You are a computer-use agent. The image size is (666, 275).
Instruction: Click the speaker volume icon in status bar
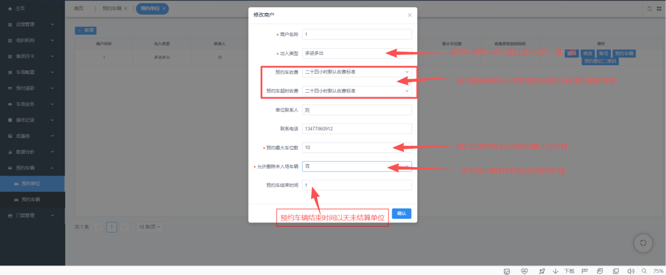(x=631, y=271)
